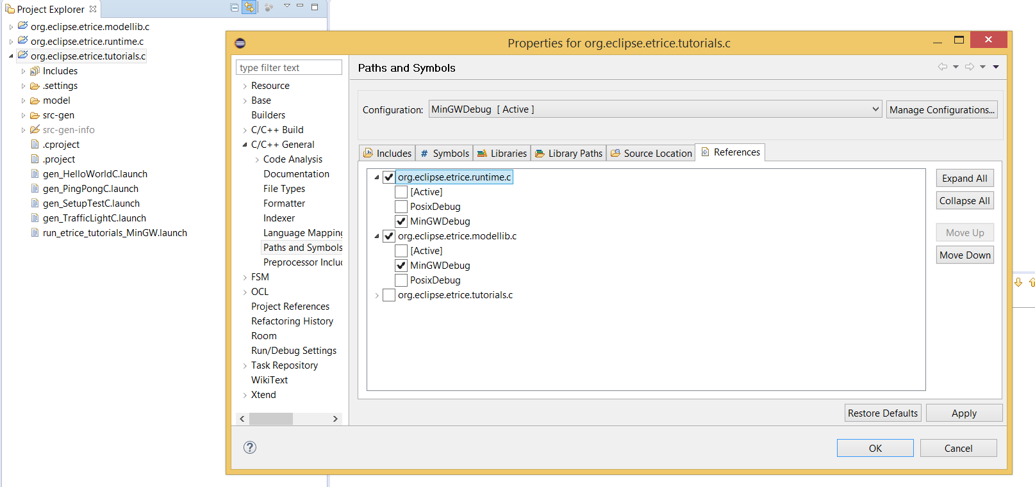Switch to the Includes tab

[387, 153]
